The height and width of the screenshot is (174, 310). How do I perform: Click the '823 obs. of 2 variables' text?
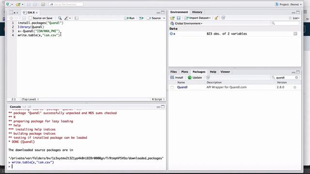tap(227, 34)
